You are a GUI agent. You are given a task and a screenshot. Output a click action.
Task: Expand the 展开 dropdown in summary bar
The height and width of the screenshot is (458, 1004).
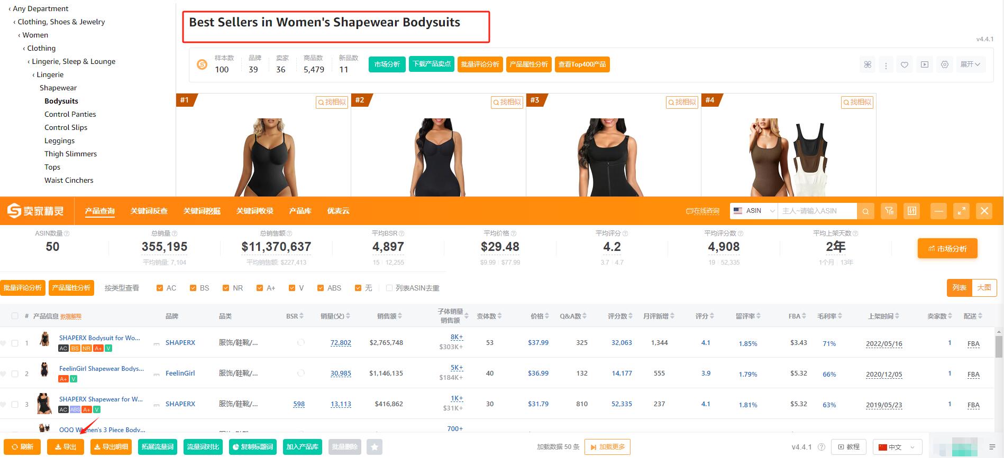coord(970,64)
